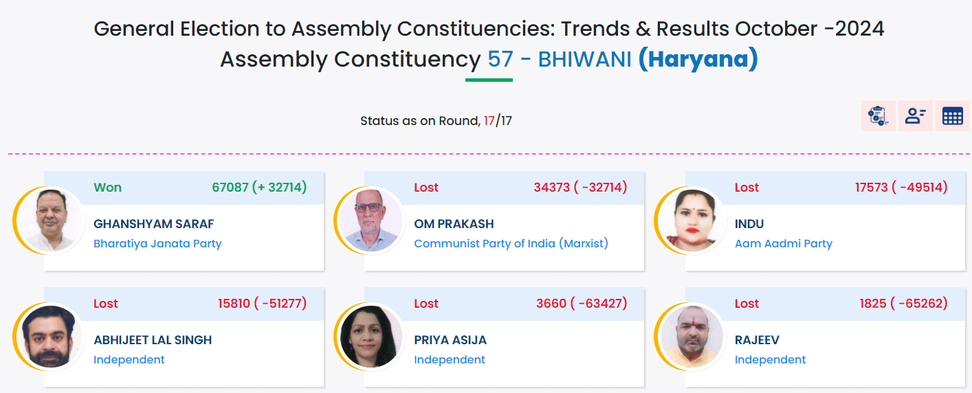Open Priya Asija's photo
Image resolution: width=972 pixels, height=393 pixels.
pos(371,337)
